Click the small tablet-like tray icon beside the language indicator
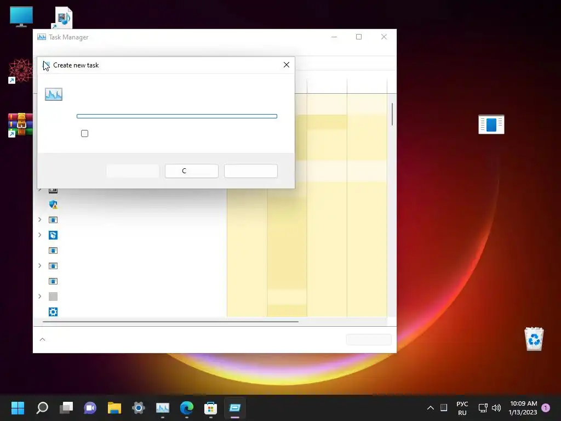This screenshot has height=421, width=561. 444,407
